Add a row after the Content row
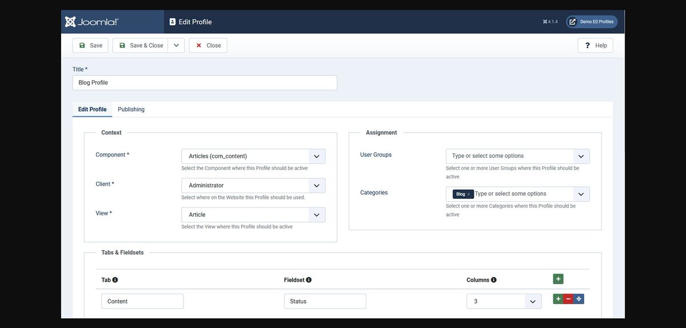Screen dimensions: 686x328 point(558,299)
